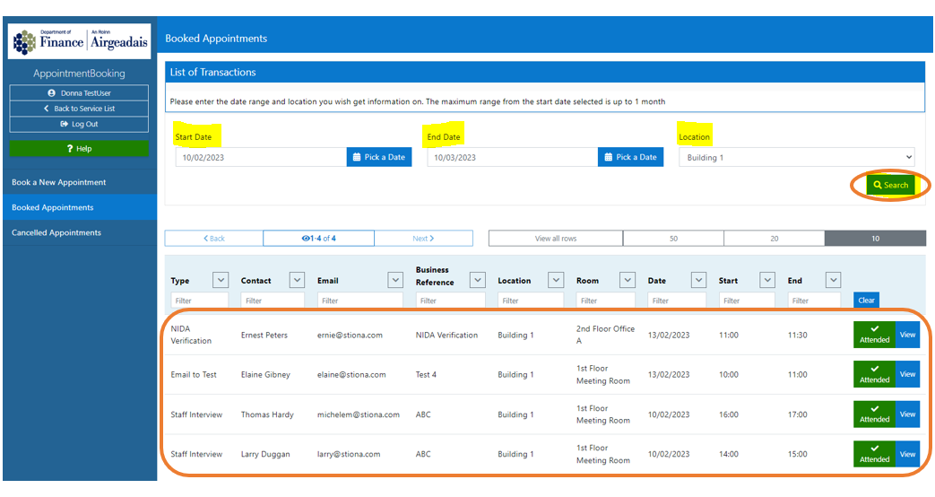This screenshot has height=497, width=935.
Task: Toggle Attended status for Larry Duggan
Action: pyautogui.click(x=874, y=454)
